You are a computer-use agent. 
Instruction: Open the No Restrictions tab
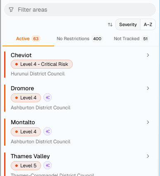80,39
